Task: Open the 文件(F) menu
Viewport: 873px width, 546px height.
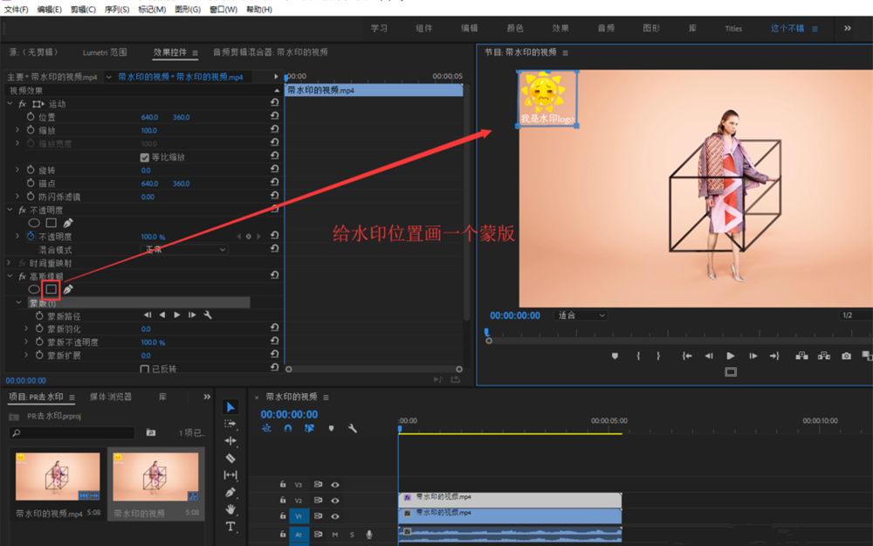Action: pyautogui.click(x=16, y=10)
